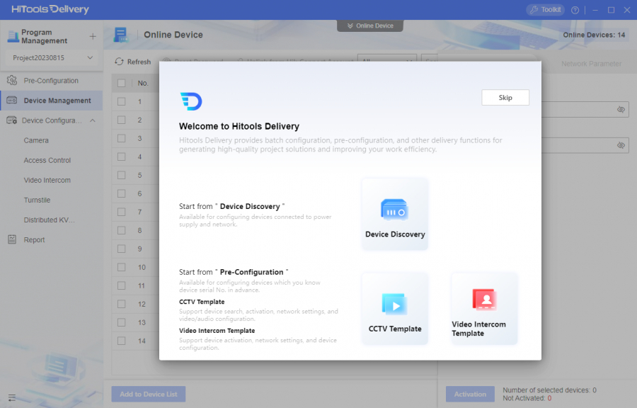
Task: Switch to Network Parameter tab
Action: pyautogui.click(x=591, y=64)
